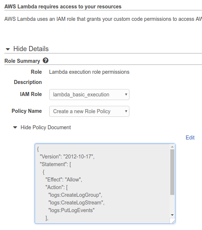This screenshot has width=202, height=230.
Task: Place cursor on the logs:CreateLogGroup line
Action: (75, 195)
